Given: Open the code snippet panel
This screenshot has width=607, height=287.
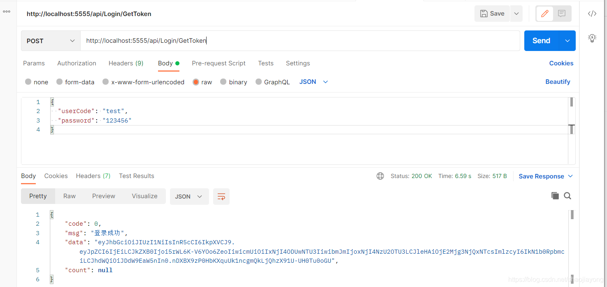Looking at the screenshot, I should pos(592,13).
